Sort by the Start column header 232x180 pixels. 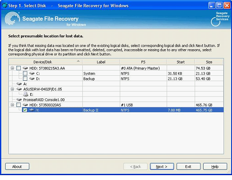point(180,62)
